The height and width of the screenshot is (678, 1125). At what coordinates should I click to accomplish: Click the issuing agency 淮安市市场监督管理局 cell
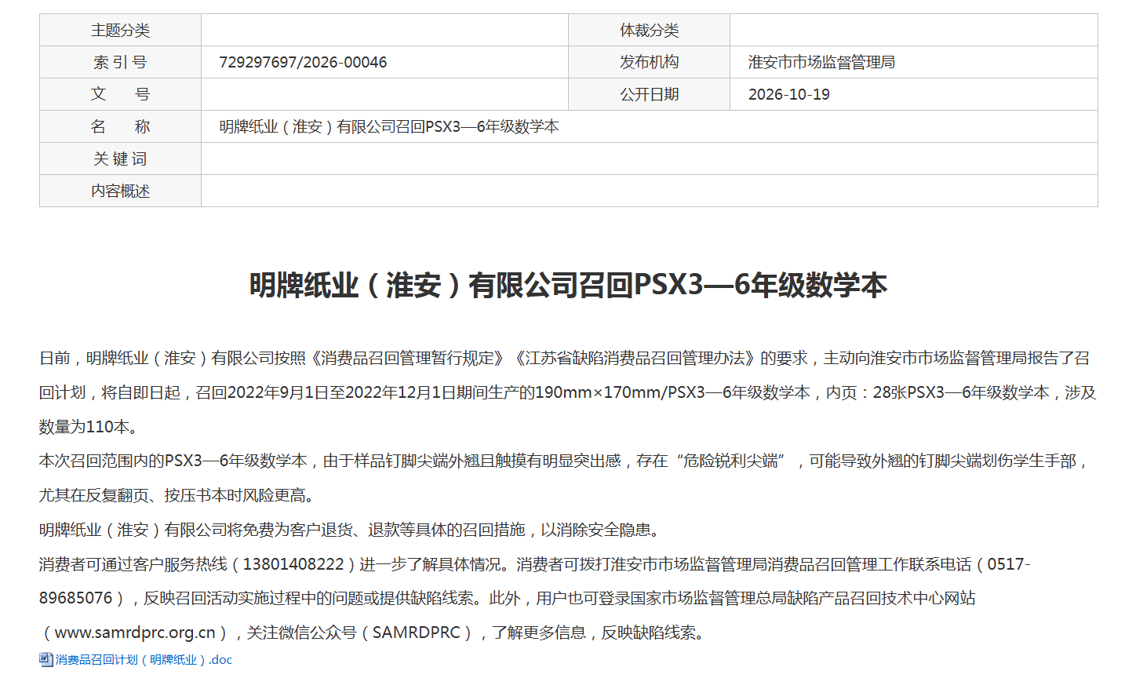[x=913, y=62]
